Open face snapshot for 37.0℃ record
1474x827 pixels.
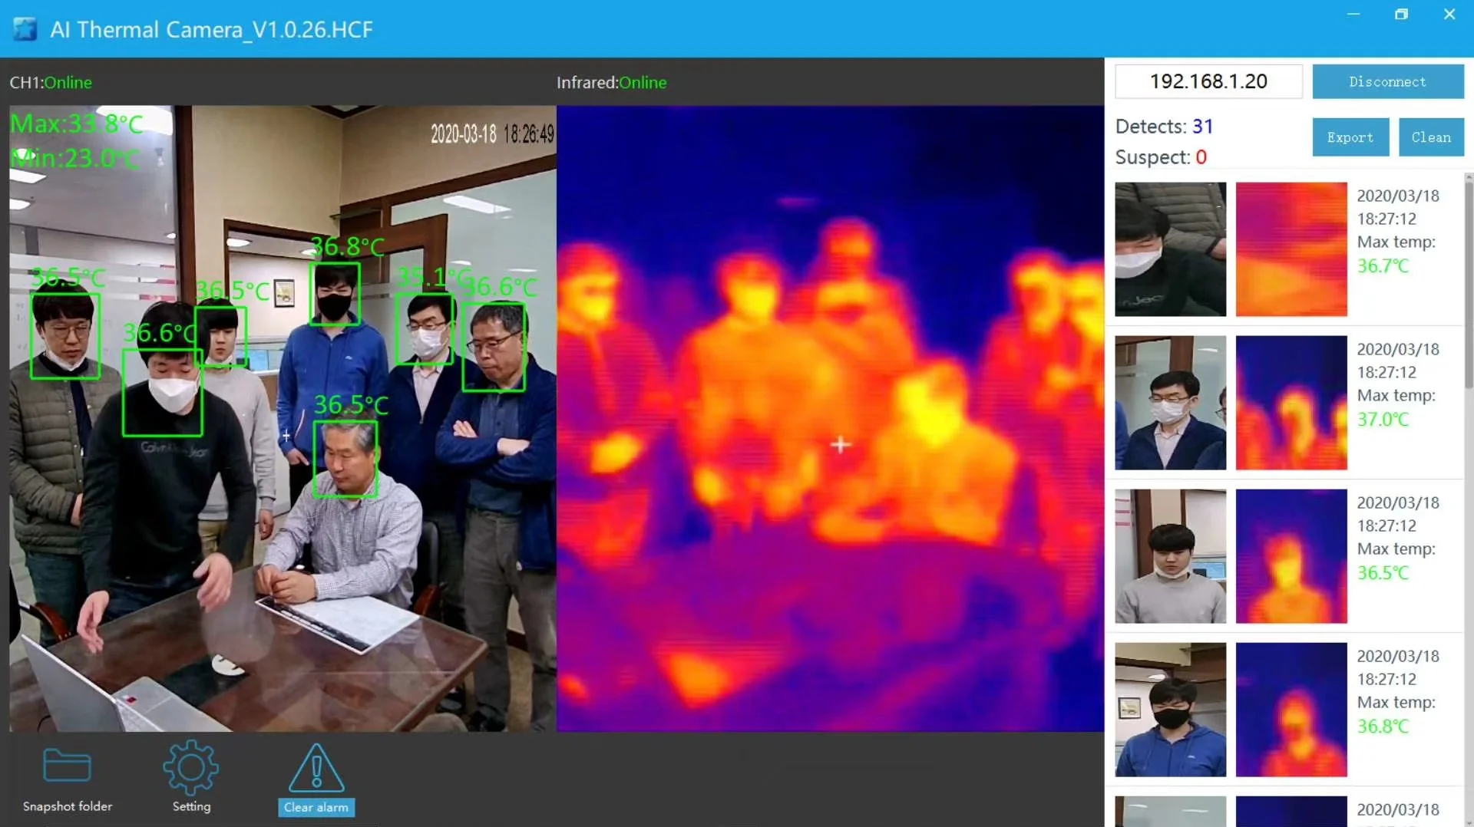click(x=1170, y=403)
